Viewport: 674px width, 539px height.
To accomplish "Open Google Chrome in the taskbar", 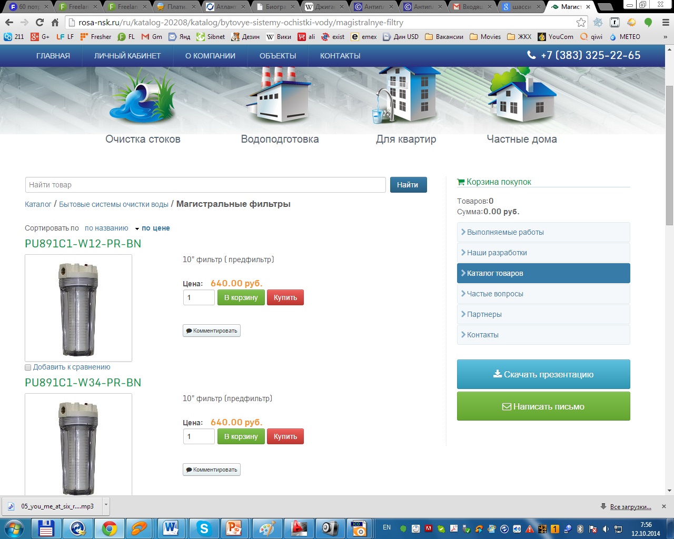I will [x=110, y=528].
